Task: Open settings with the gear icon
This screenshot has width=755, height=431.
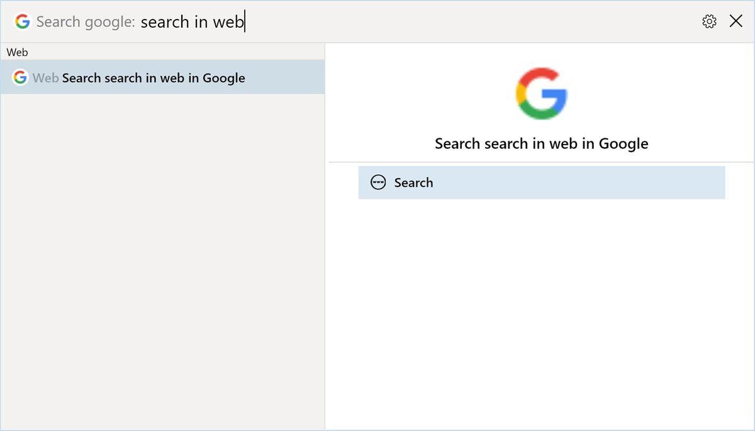Action: coord(709,21)
